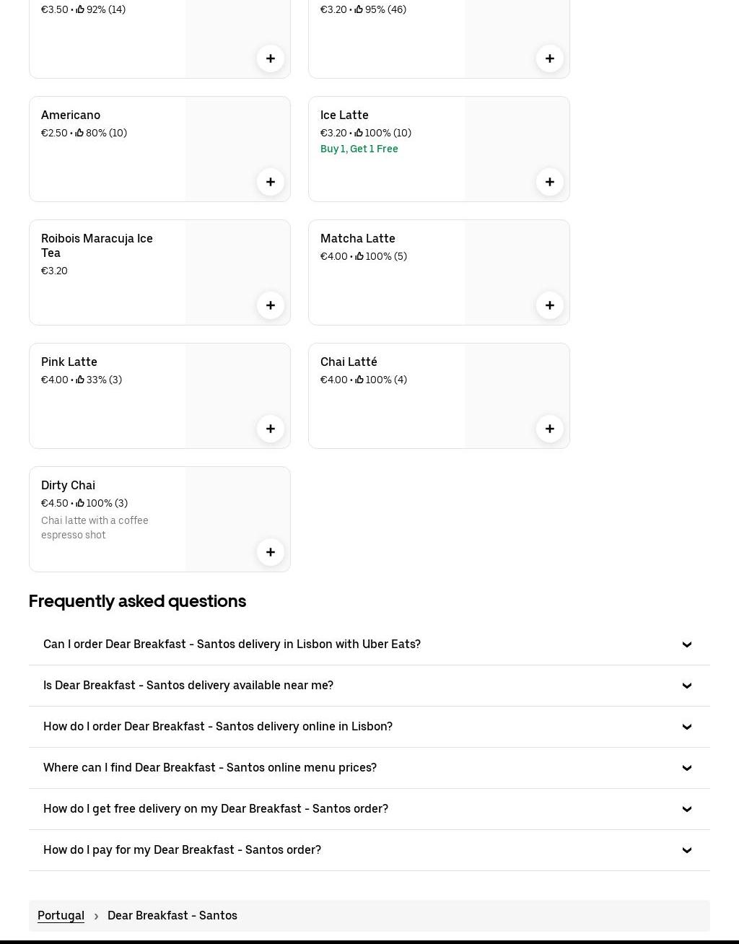
Task: Expand 'delivery available near me' question
Action: pos(369,686)
